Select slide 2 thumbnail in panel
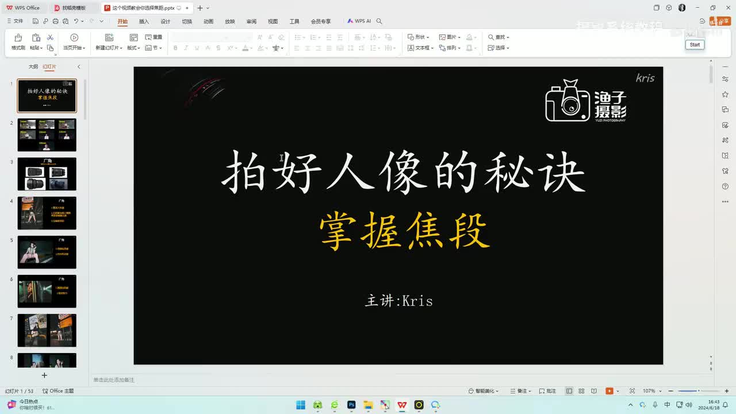The width and height of the screenshot is (736, 414). pyautogui.click(x=47, y=135)
